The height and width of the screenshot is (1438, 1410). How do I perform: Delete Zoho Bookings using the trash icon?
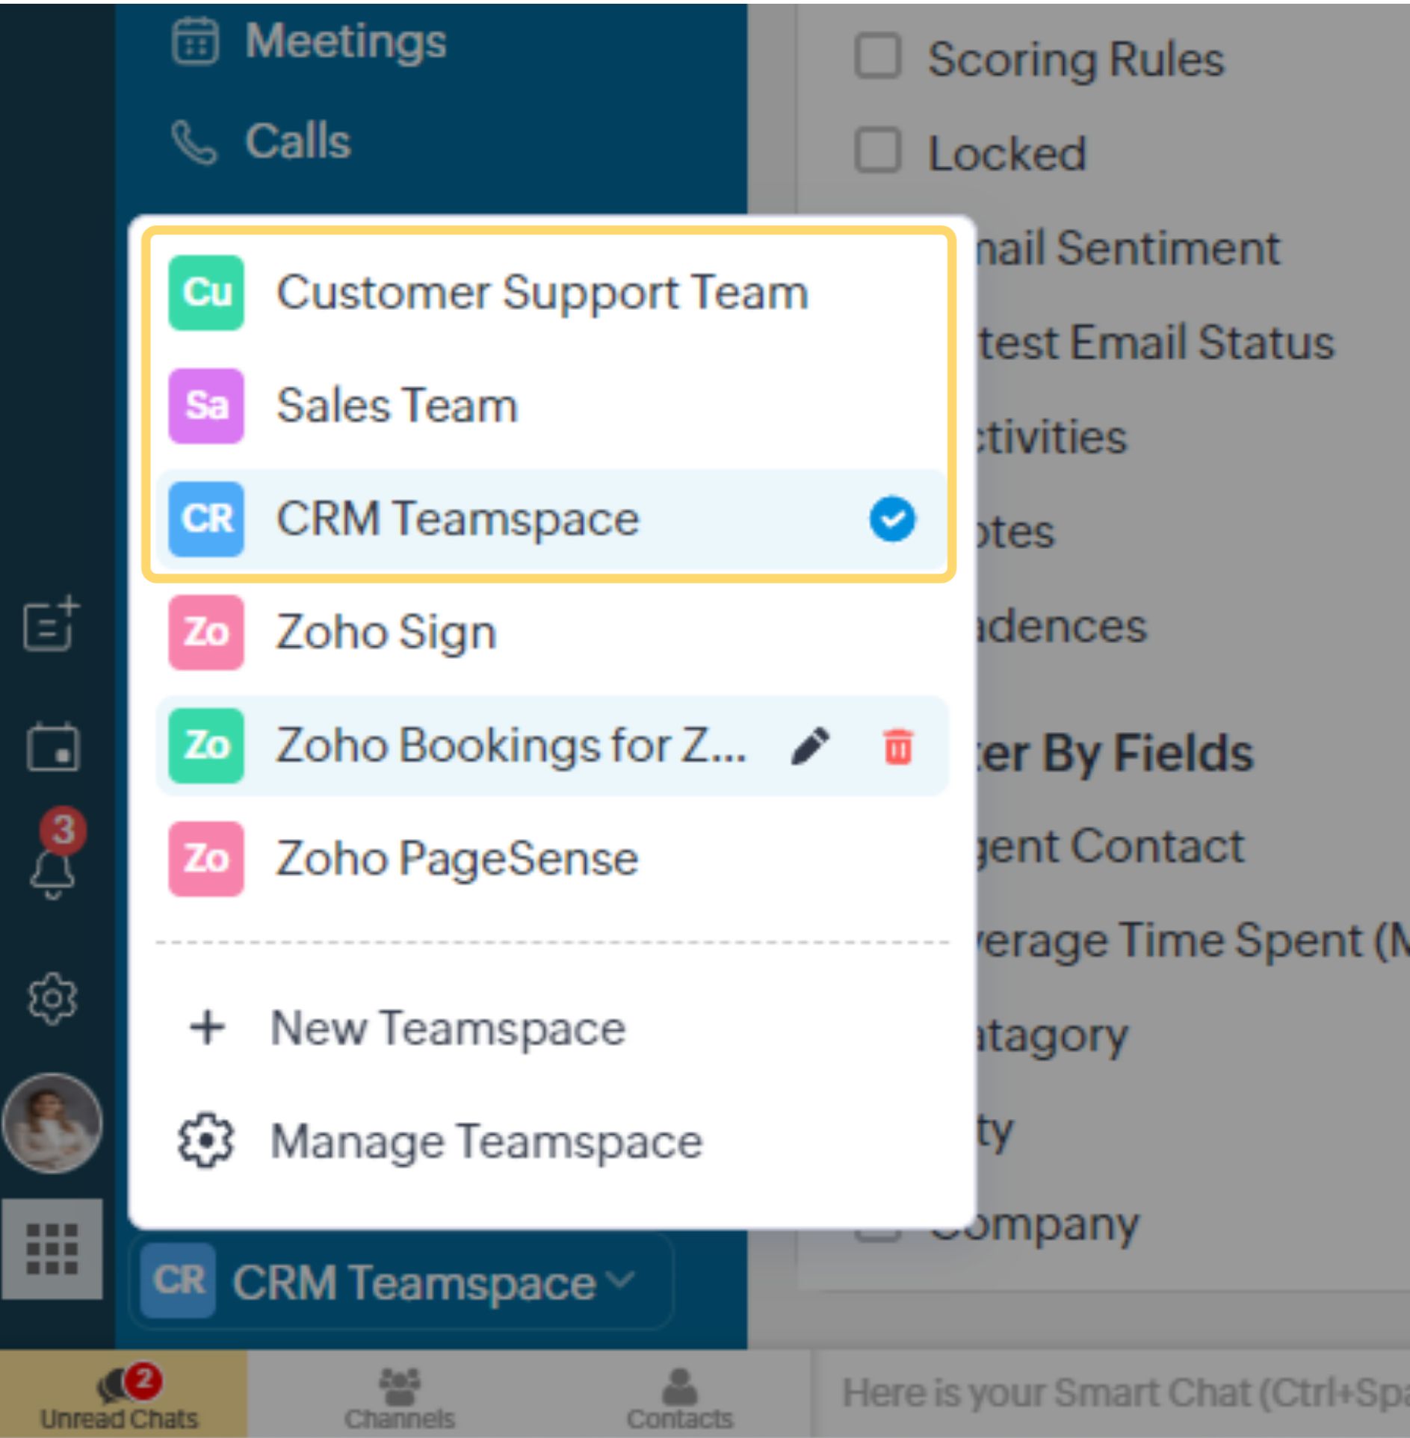click(898, 747)
